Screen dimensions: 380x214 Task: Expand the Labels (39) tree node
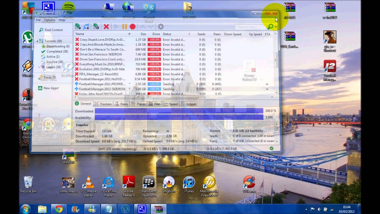[x=39, y=67]
